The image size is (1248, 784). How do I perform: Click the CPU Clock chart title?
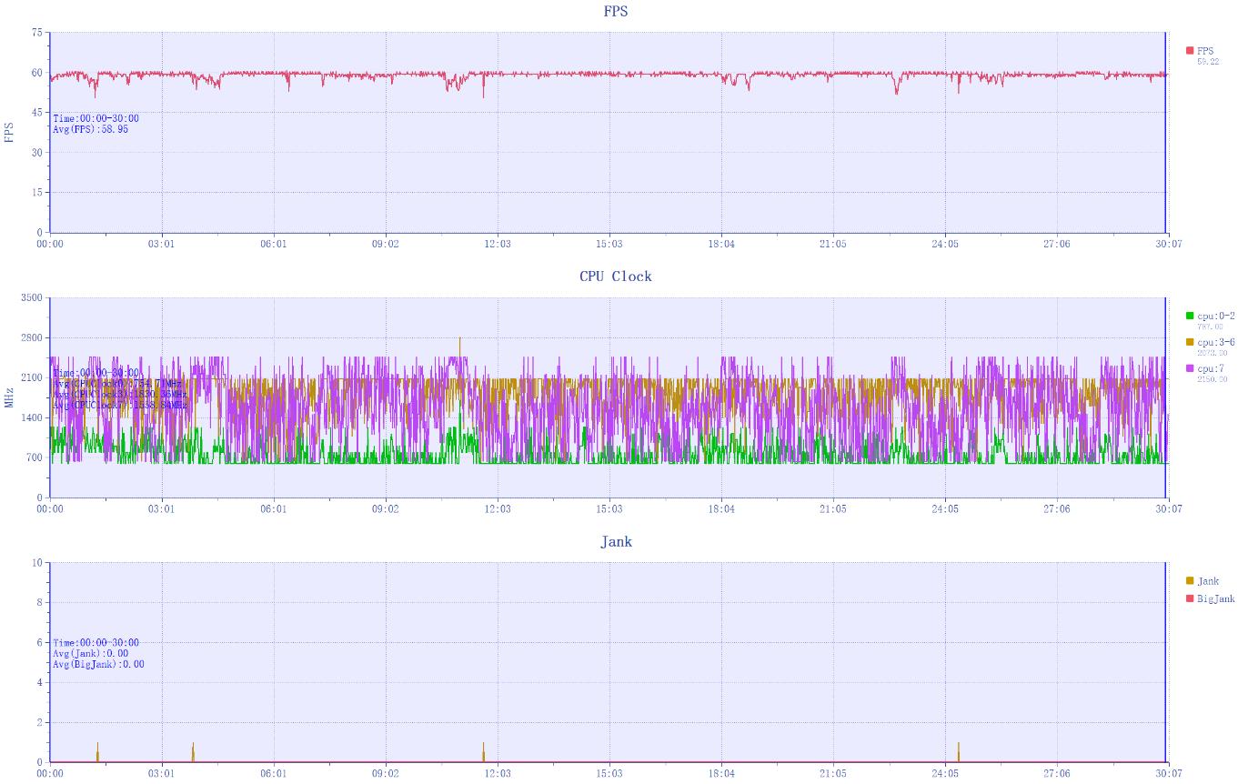click(x=616, y=276)
